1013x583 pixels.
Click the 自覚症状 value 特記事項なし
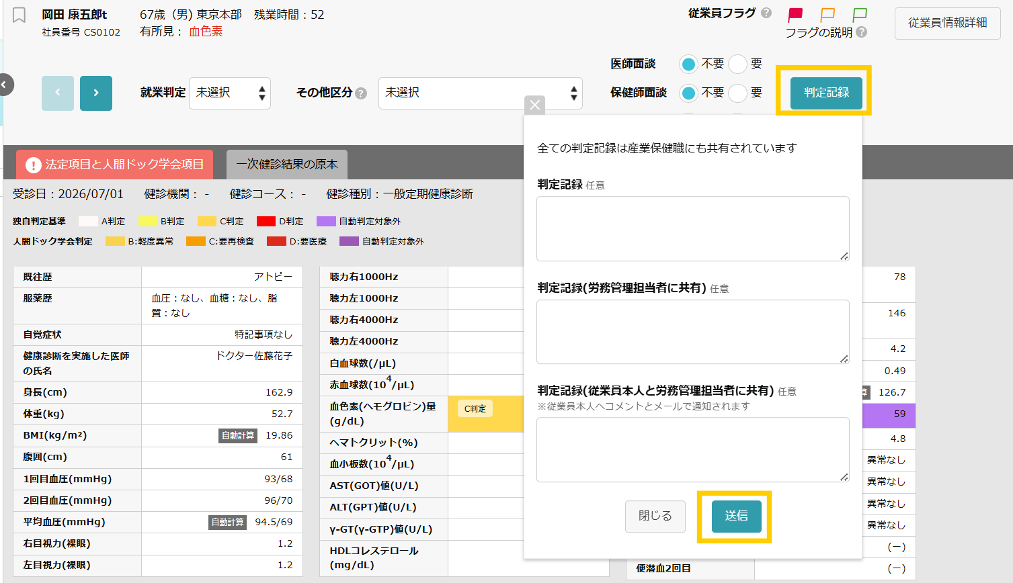[x=264, y=334]
